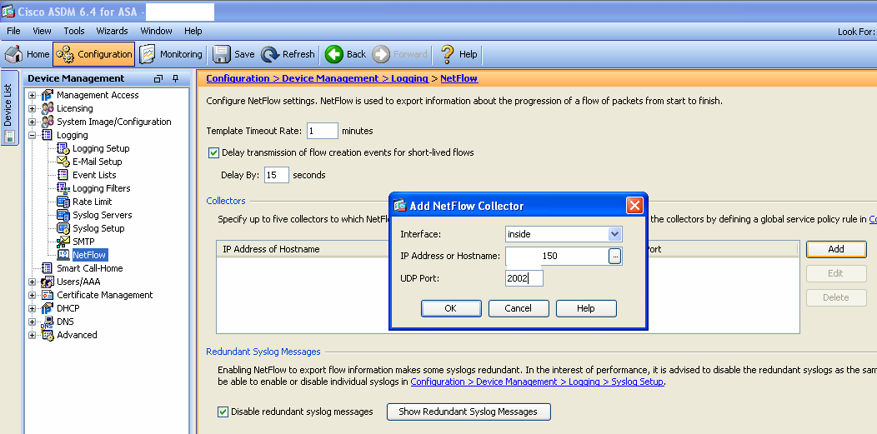The image size is (877, 434).
Task: Uncheck Disable redundant syslog messages
Action: pyautogui.click(x=223, y=412)
